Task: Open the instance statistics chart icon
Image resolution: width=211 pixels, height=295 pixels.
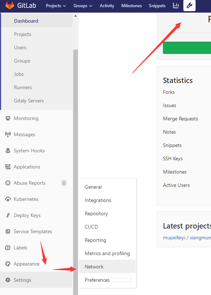Action: [176, 6]
